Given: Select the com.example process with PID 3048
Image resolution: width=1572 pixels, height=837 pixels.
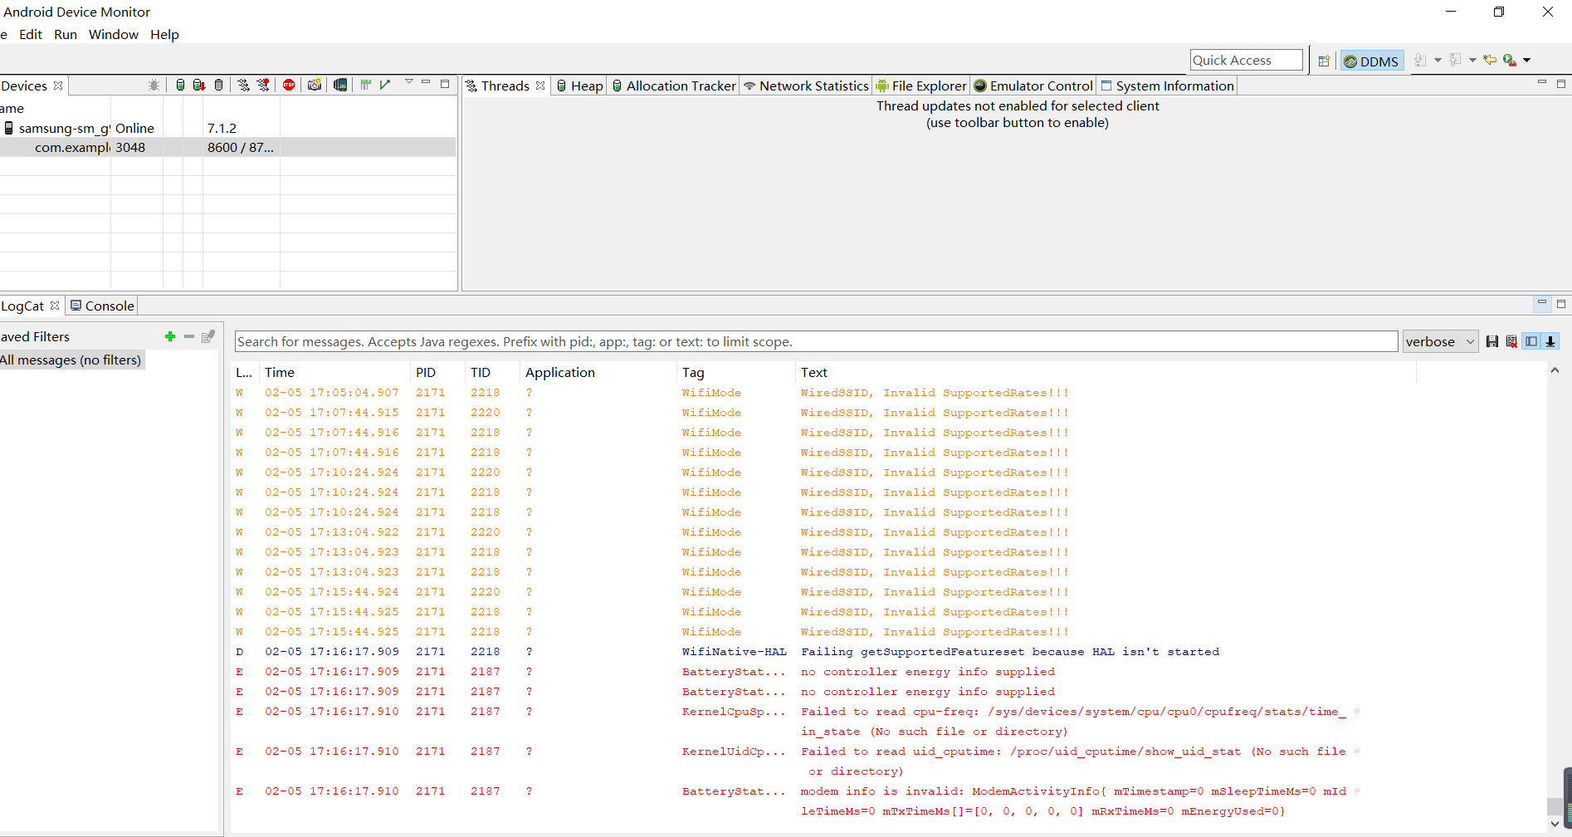Looking at the screenshot, I should tap(227, 147).
